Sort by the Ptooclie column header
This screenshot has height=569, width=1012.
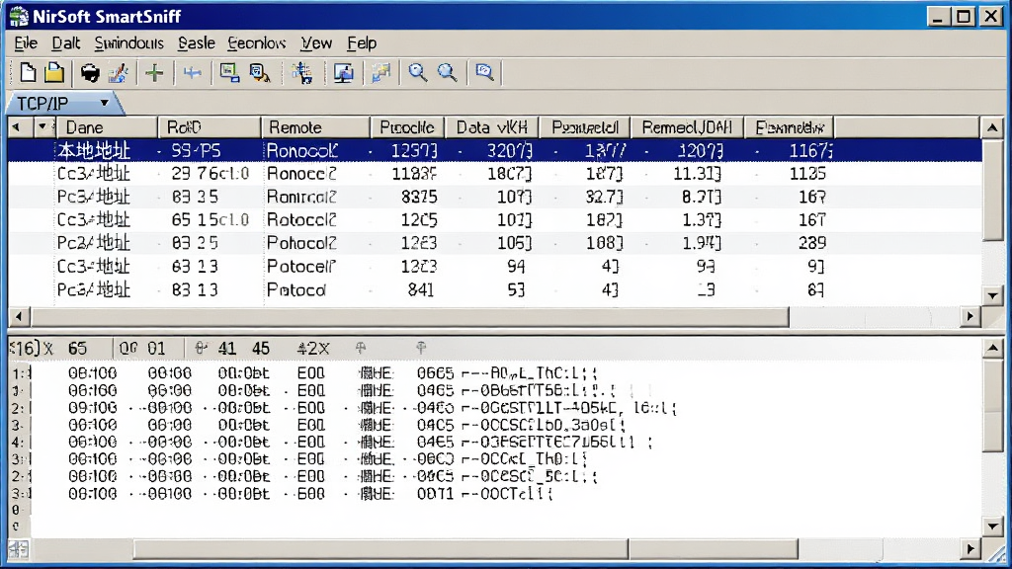point(406,127)
